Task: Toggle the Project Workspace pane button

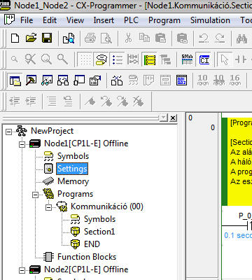Action: click(15, 80)
